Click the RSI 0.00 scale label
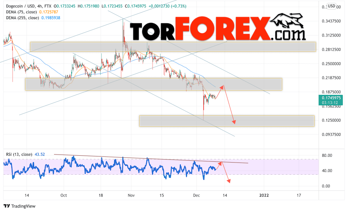 coord(326,186)
